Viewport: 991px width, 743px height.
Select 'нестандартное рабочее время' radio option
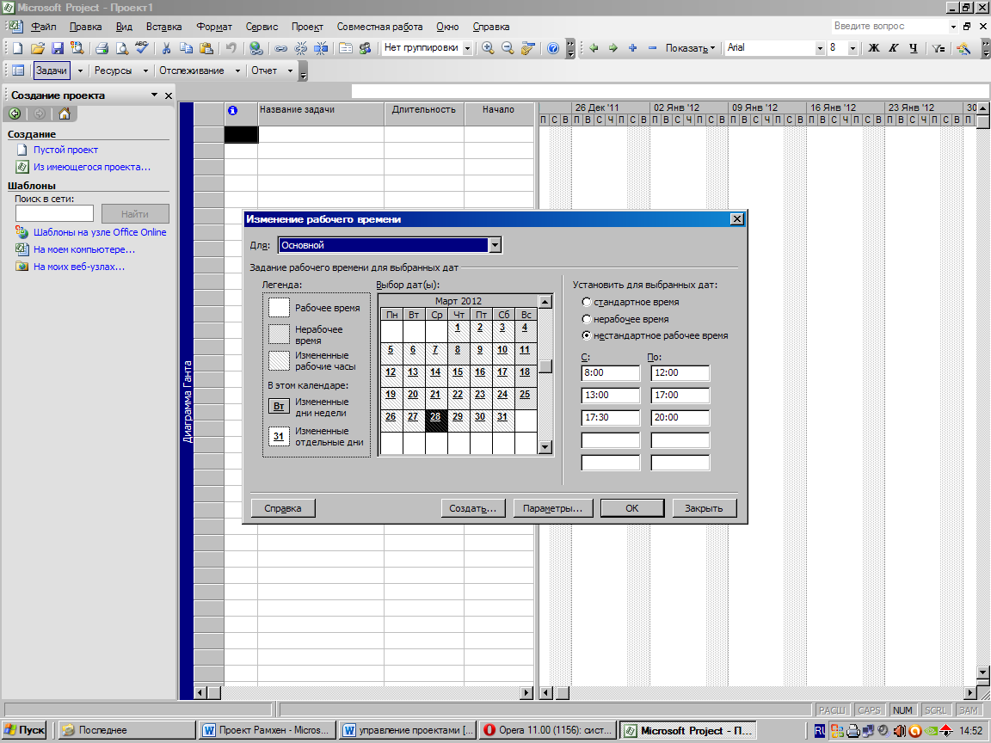pos(586,335)
